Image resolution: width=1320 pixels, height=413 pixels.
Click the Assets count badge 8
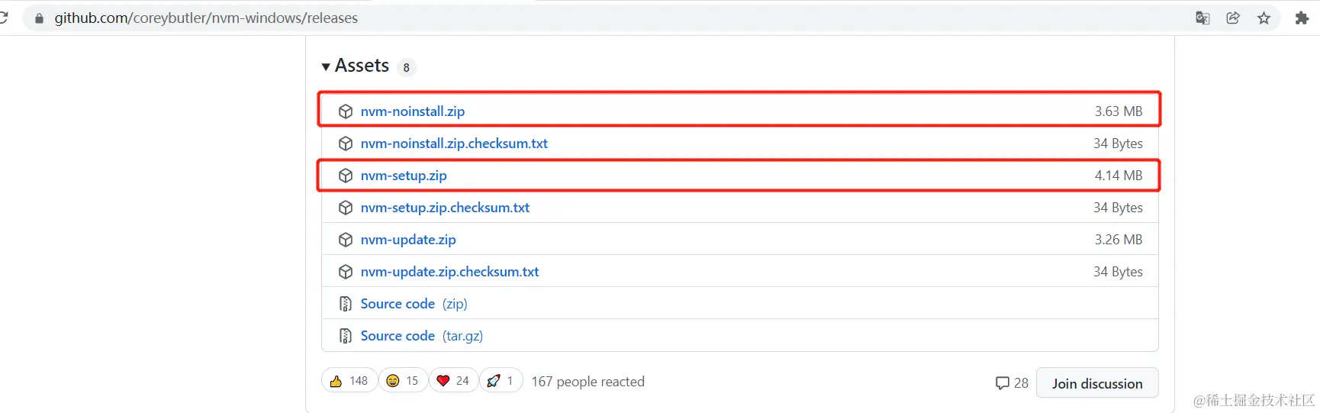[406, 67]
